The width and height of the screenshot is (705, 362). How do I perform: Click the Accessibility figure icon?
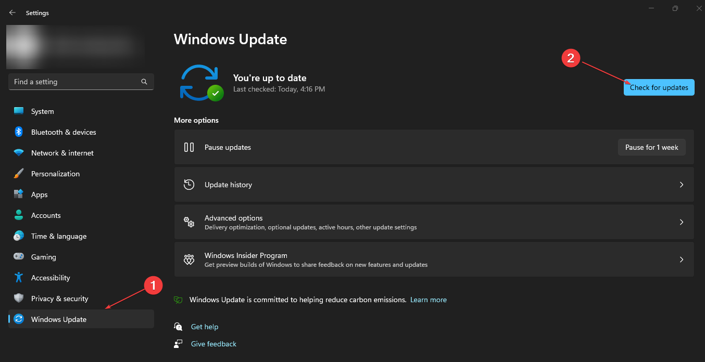tap(19, 278)
